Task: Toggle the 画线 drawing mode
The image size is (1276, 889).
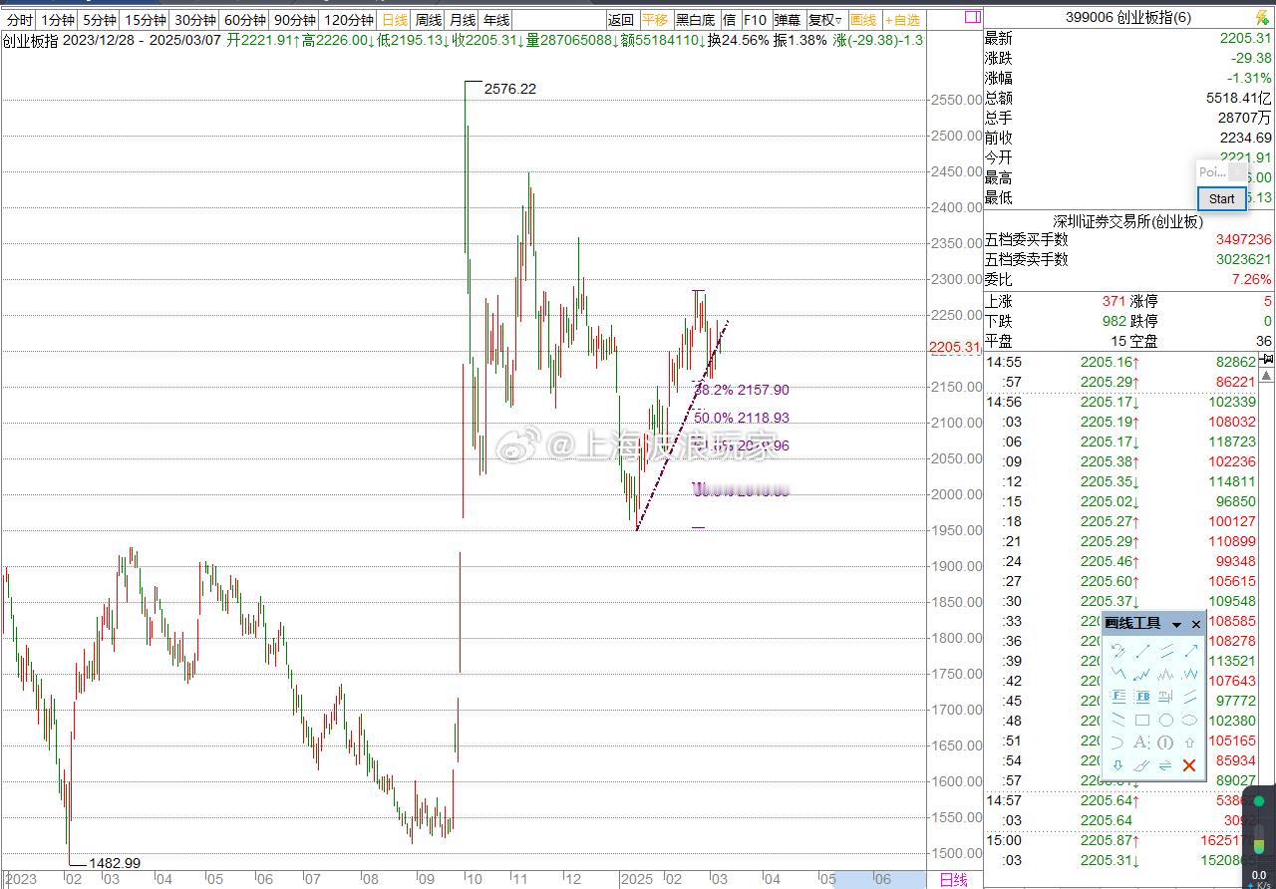Action: pos(863,20)
